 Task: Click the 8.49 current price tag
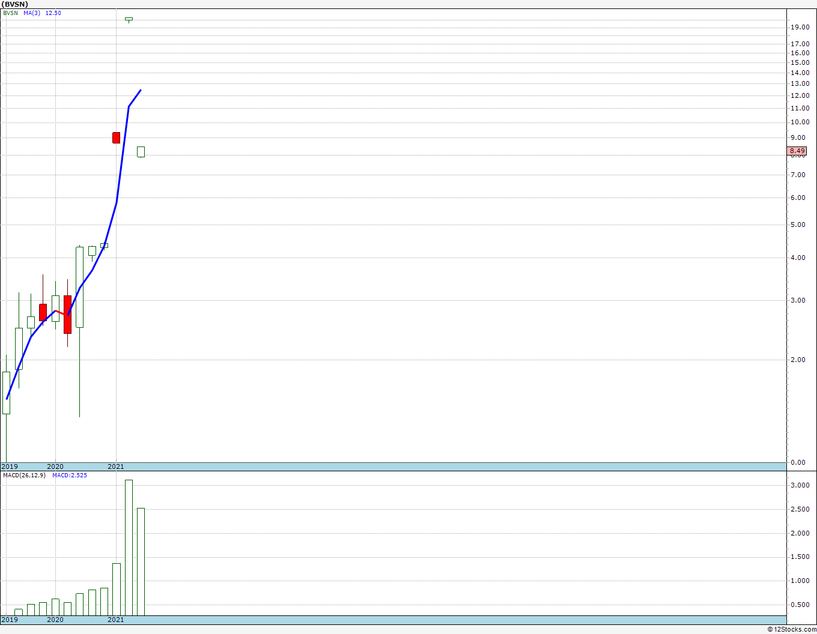tap(797, 151)
